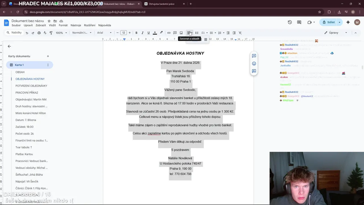The height and width of the screenshot is (205, 364).
Task: Expand the checklist options arrow
Action: coord(207,33)
